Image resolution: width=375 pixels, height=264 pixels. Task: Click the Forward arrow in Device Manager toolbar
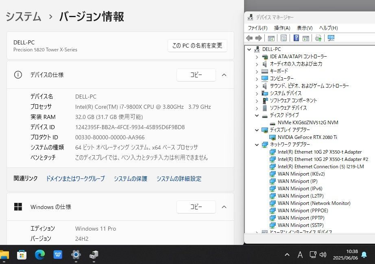click(259, 38)
